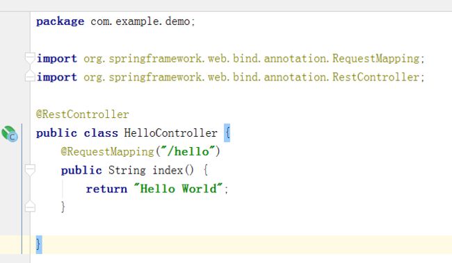Image resolution: width=452 pixels, height=263 pixels.
Task: Click 'public' before String index()
Action: click(x=81, y=171)
